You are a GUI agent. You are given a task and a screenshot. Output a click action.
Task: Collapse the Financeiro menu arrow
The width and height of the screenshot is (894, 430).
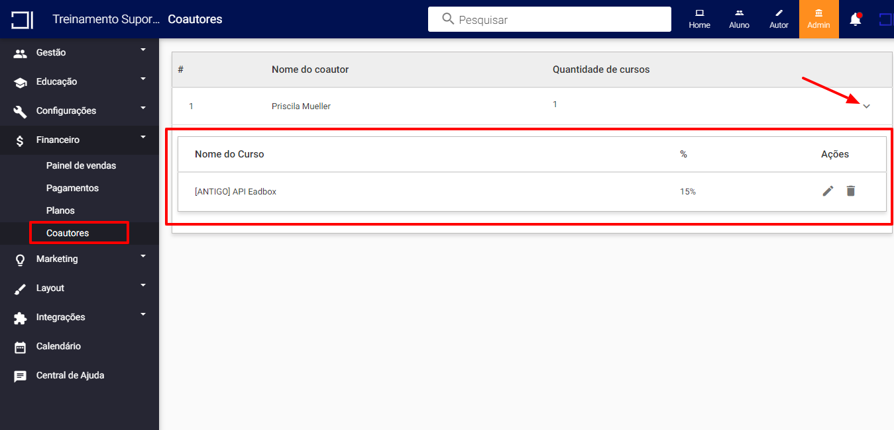pos(143,137)
